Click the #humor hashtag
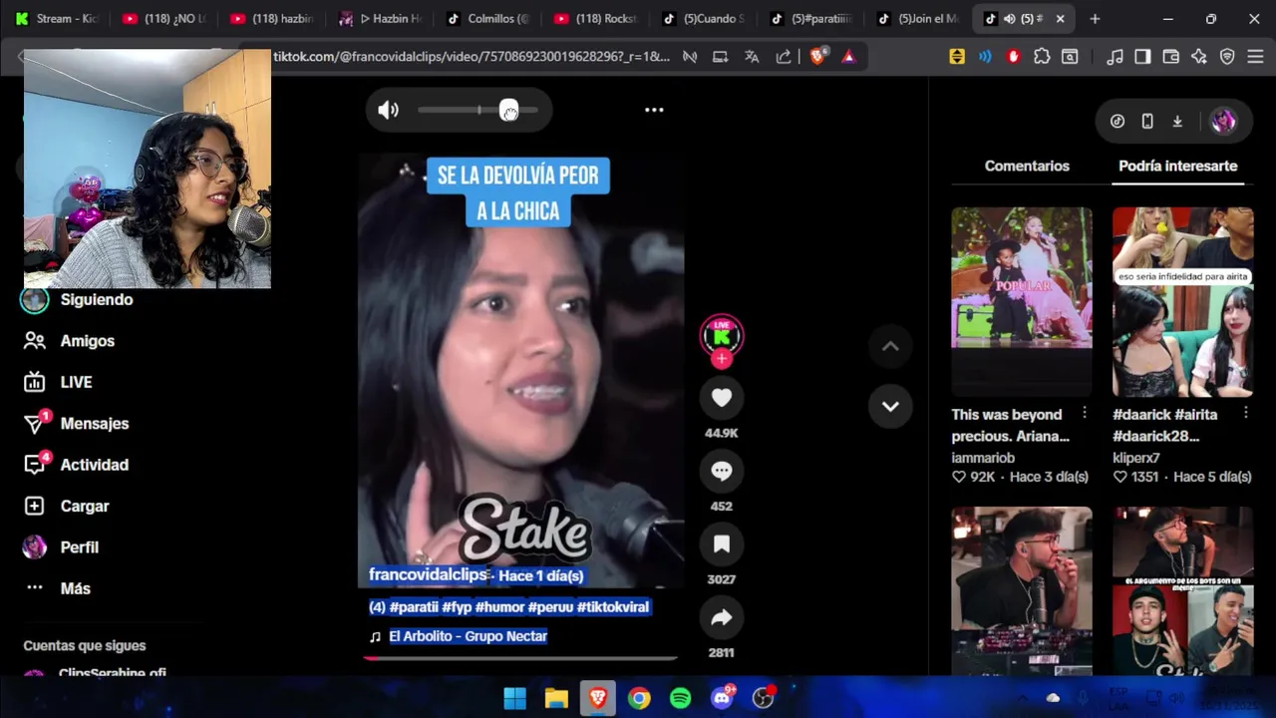The width and height of the screenshot is (1276, 718). click(x=499, y=606)
